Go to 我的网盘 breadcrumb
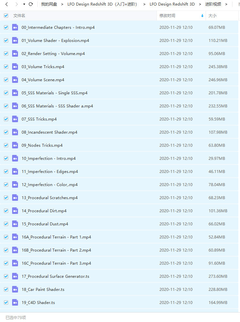The height and width of the screenshot is (322, 240). 49,4
